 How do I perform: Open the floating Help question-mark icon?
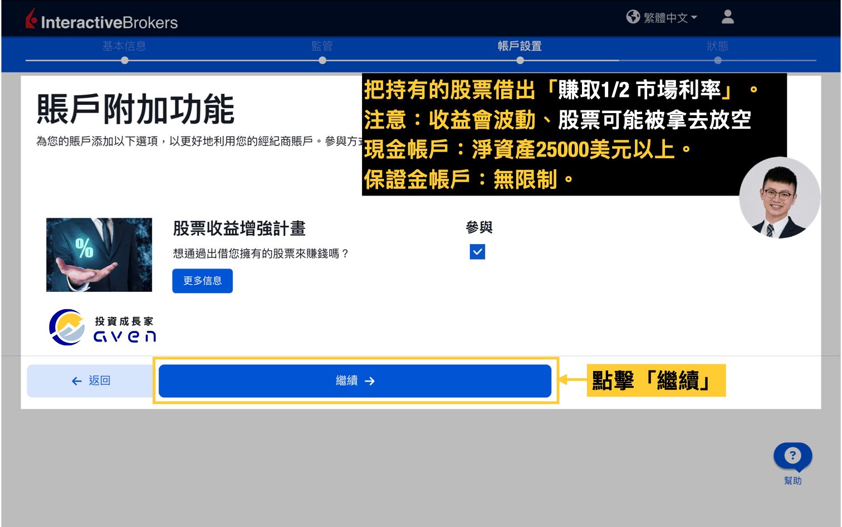pos(792,456)
